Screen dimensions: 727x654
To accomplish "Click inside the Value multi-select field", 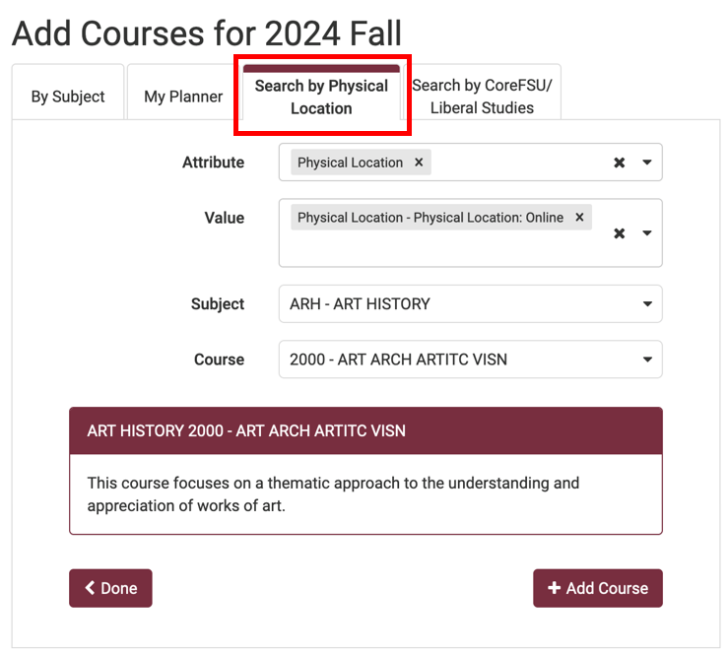I will coord(443,250).
